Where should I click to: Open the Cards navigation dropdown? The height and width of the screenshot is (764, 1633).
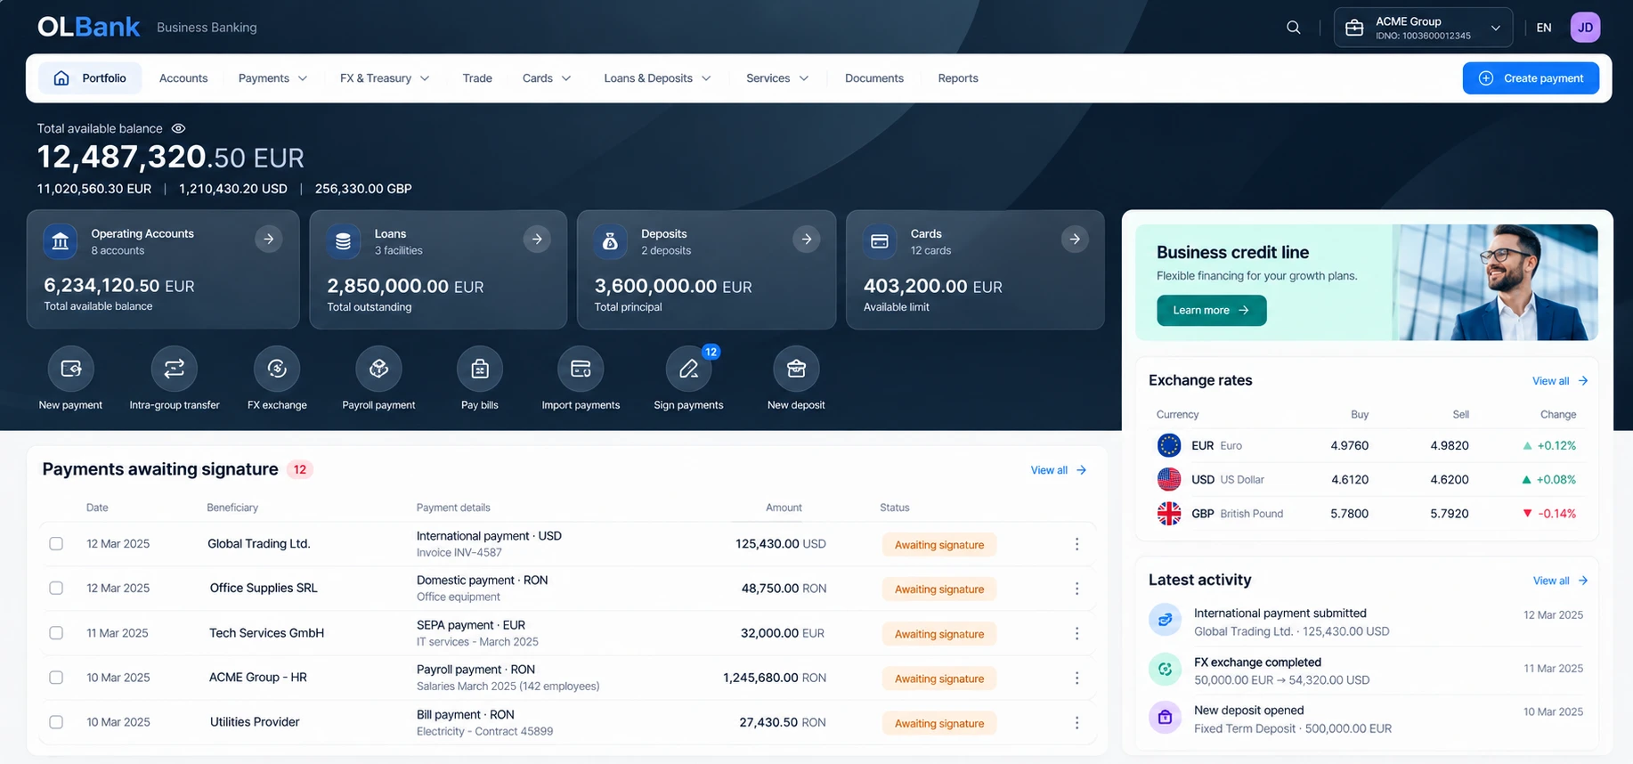(547, 78)
